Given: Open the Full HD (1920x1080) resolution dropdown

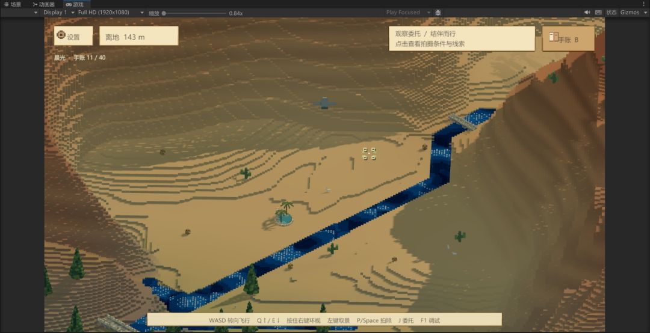Looking at the screenshot, I should [111, 13].
